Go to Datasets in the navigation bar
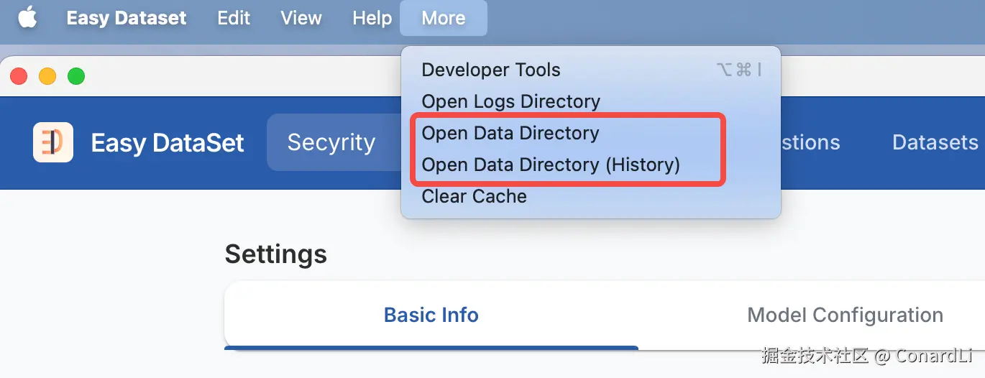 pyautogui.click(x=935, y=142)
